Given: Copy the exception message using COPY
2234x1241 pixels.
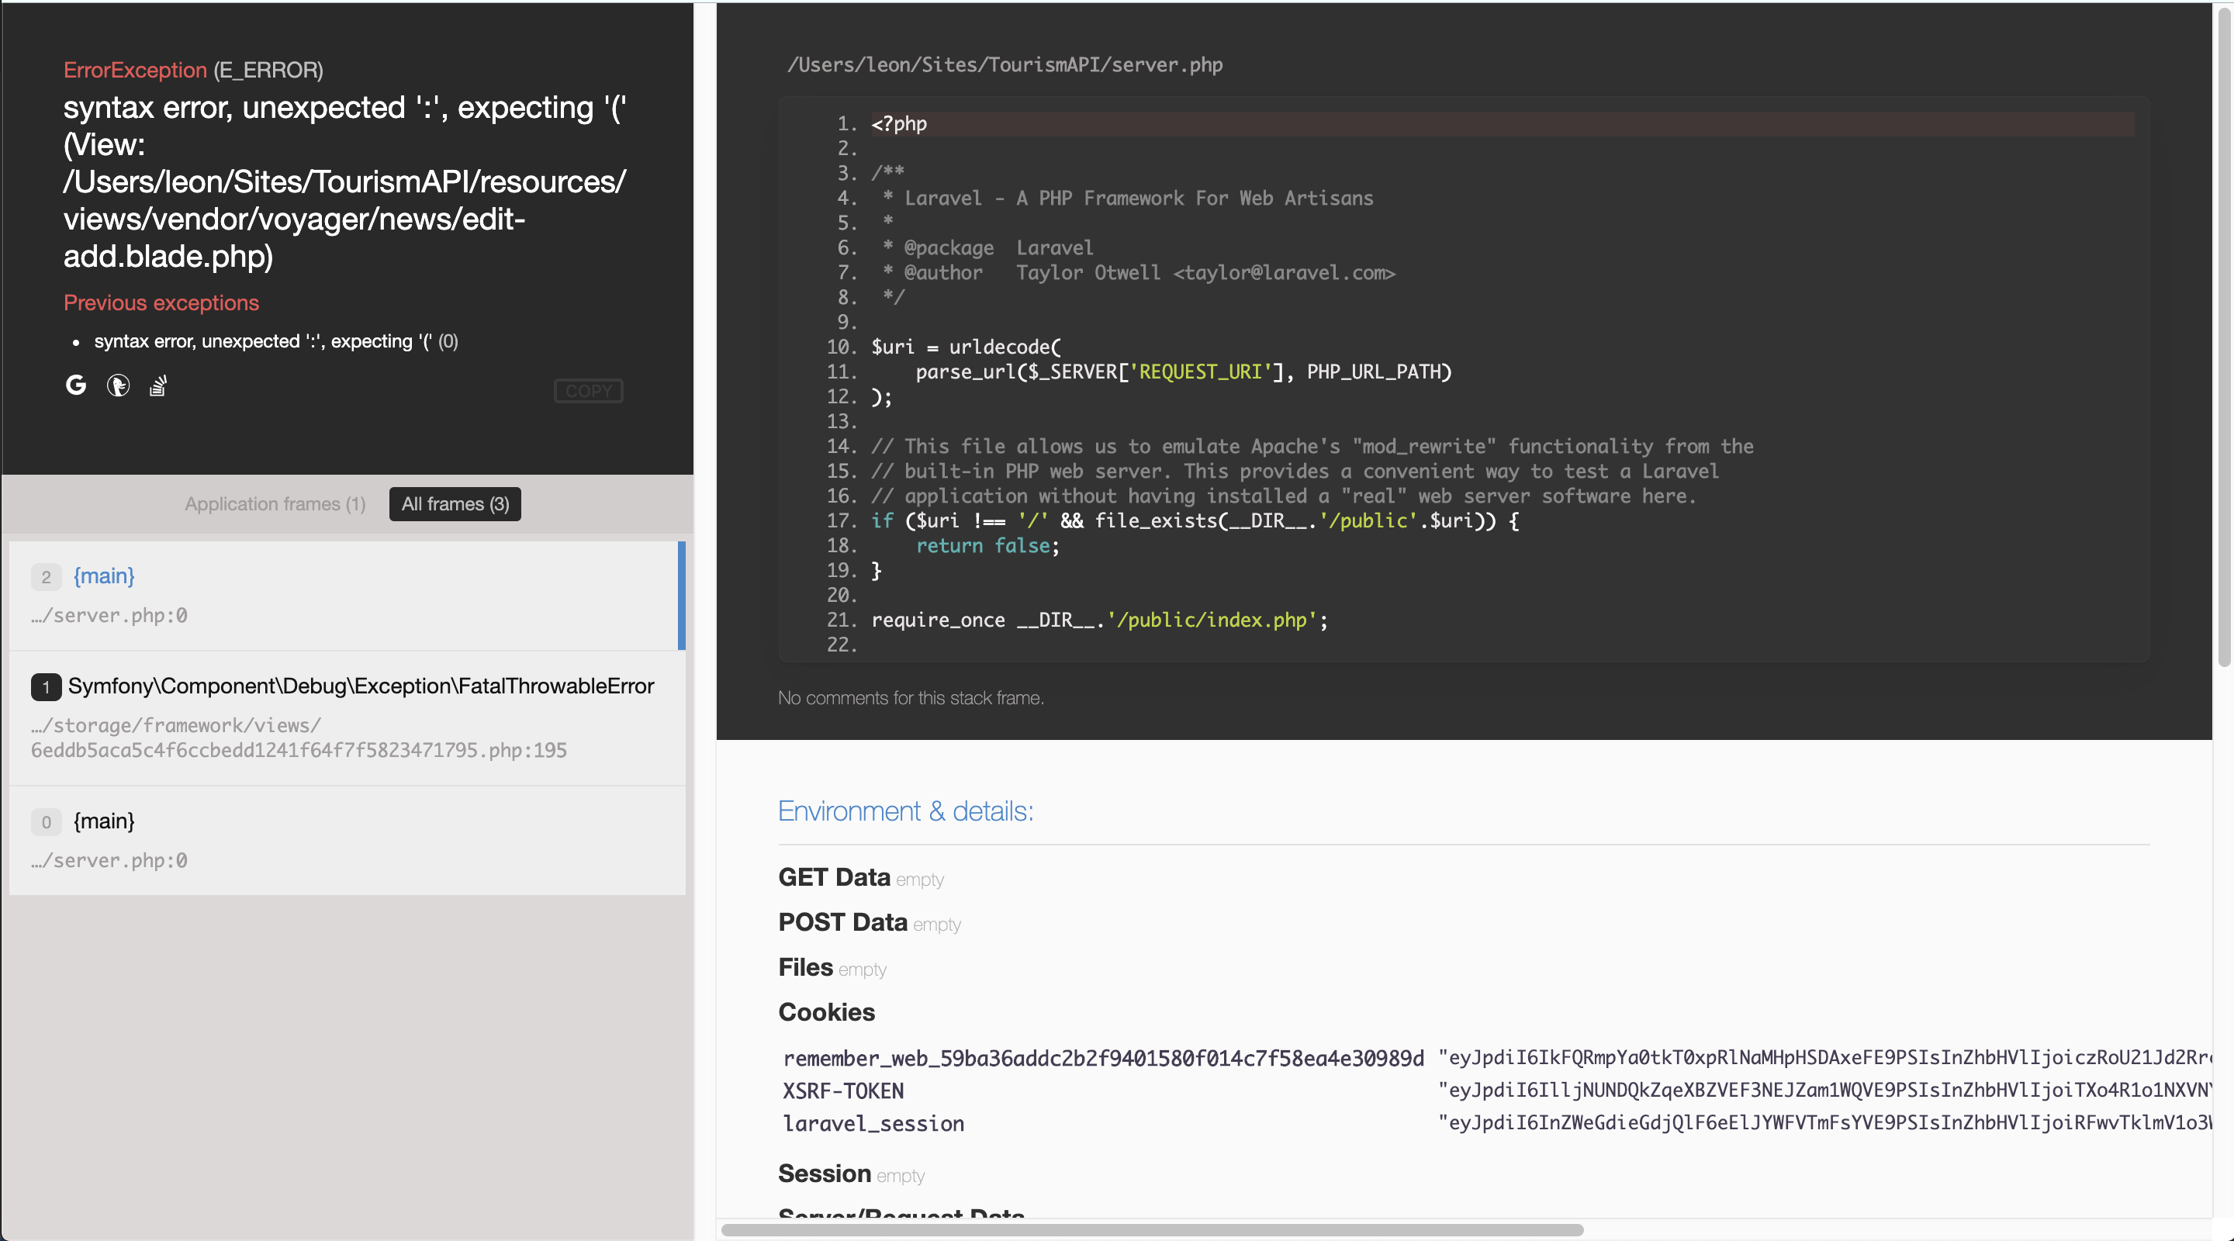Looking at the screenshot, I should click(588, 390).
